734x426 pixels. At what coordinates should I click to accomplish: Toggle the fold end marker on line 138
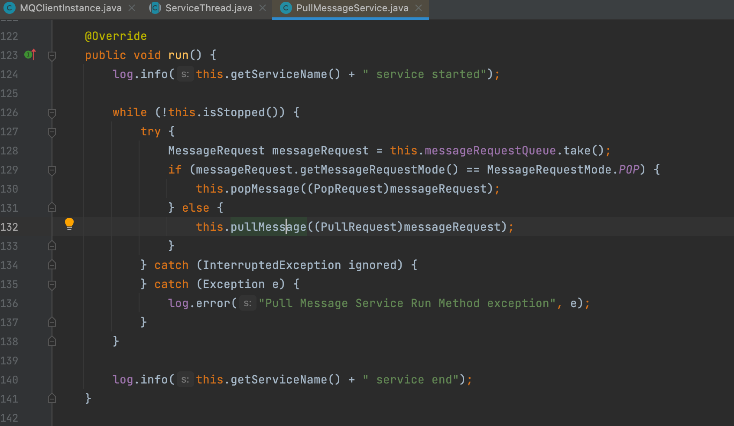pyautogui.click(x=52, y=341)
